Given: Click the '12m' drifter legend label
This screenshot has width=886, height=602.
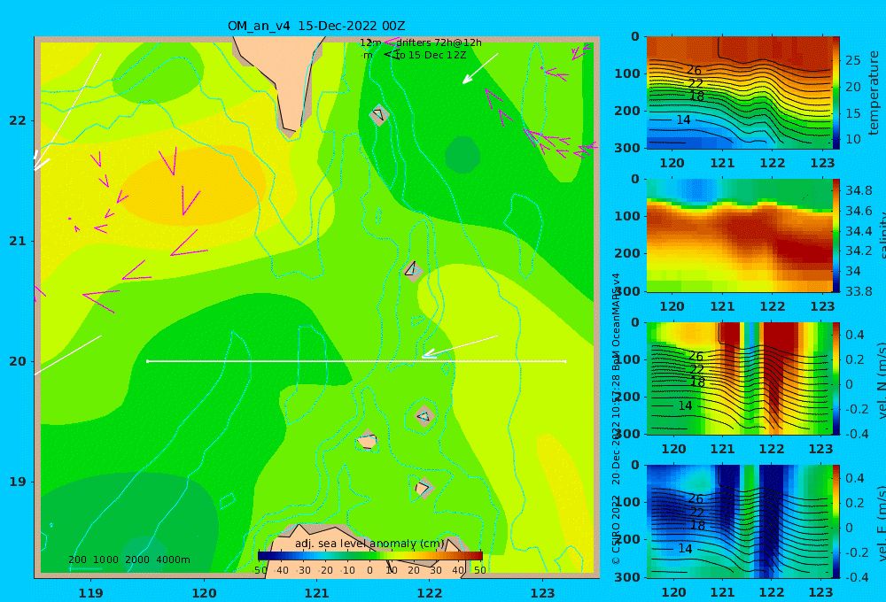Looking at the screenshot, I should (x=370, y=42).
